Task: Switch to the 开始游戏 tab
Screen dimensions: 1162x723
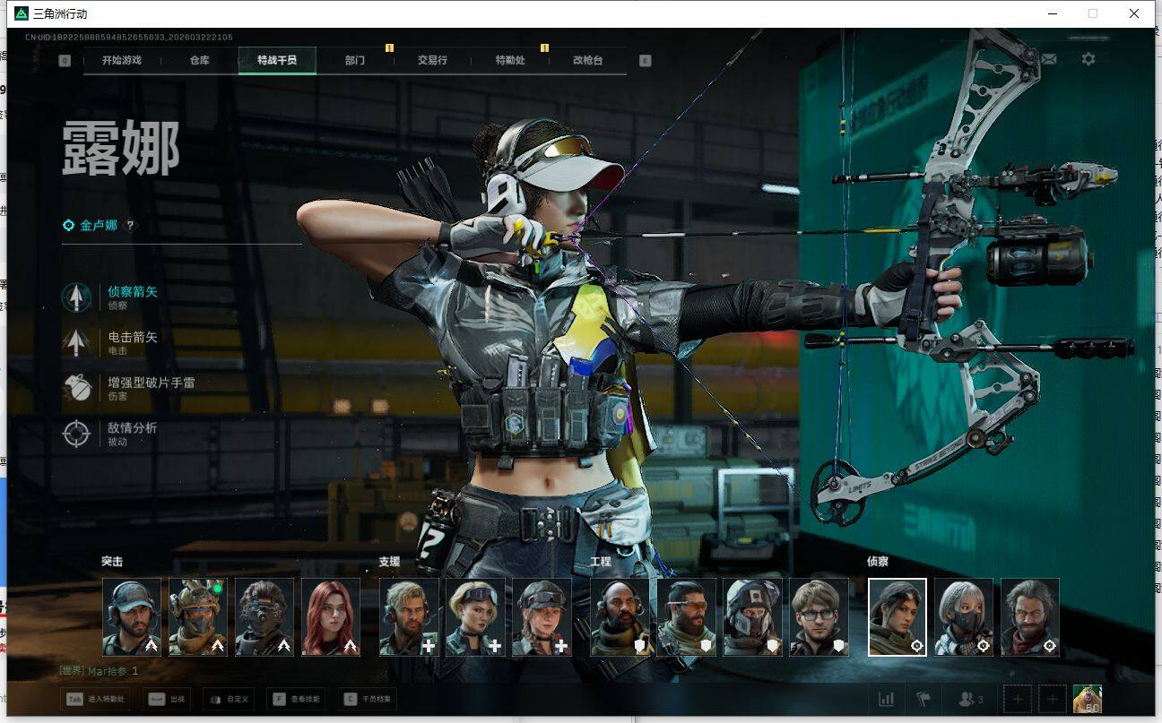Action: pos(122,61)
